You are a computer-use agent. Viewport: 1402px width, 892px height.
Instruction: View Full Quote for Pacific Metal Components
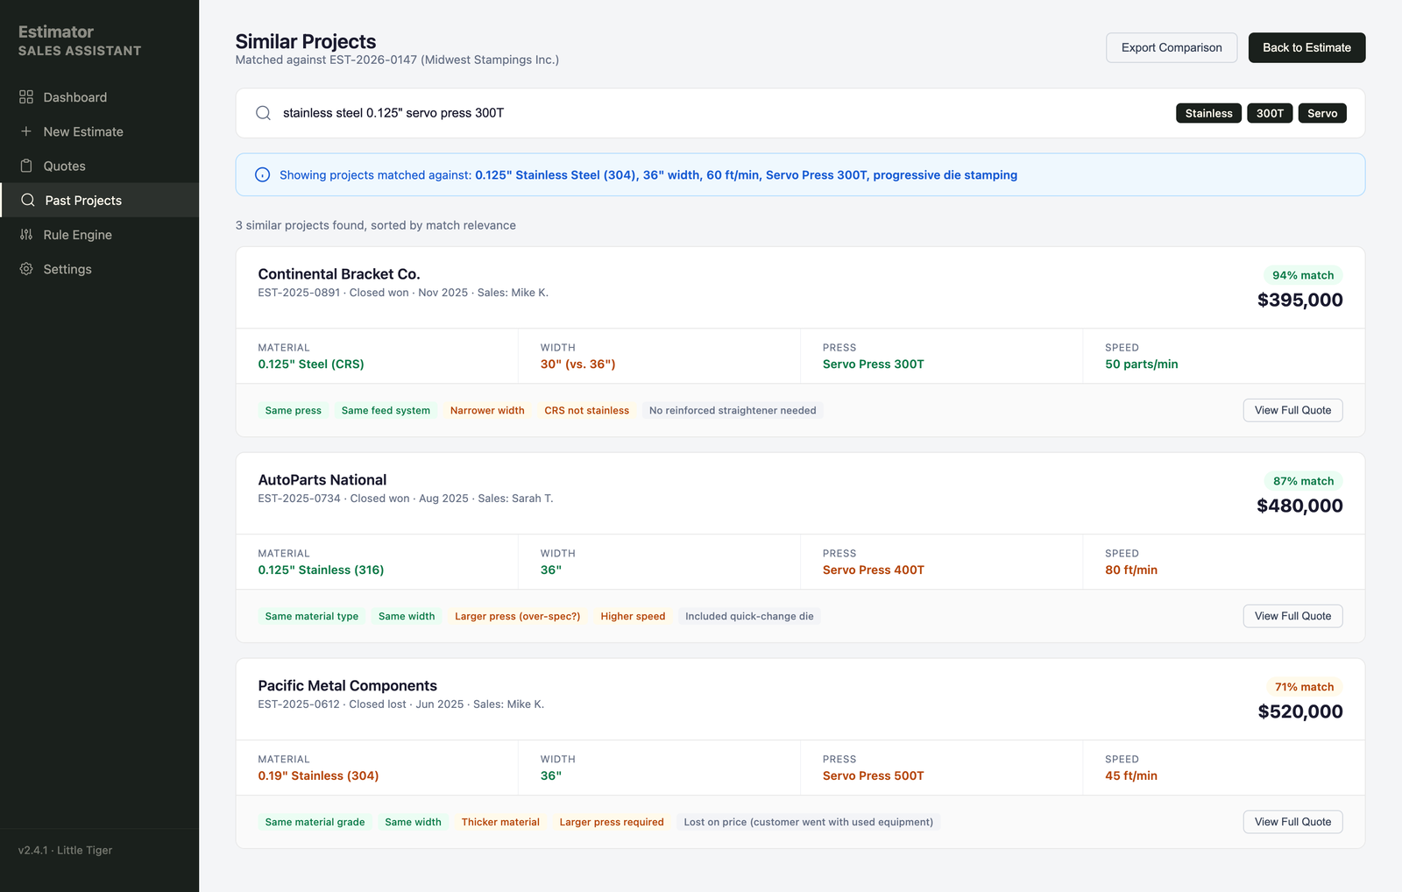[x=1292, y=822]
